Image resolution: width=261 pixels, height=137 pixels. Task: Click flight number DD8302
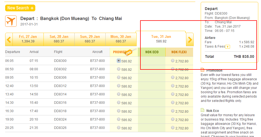[x=60, y=69]
